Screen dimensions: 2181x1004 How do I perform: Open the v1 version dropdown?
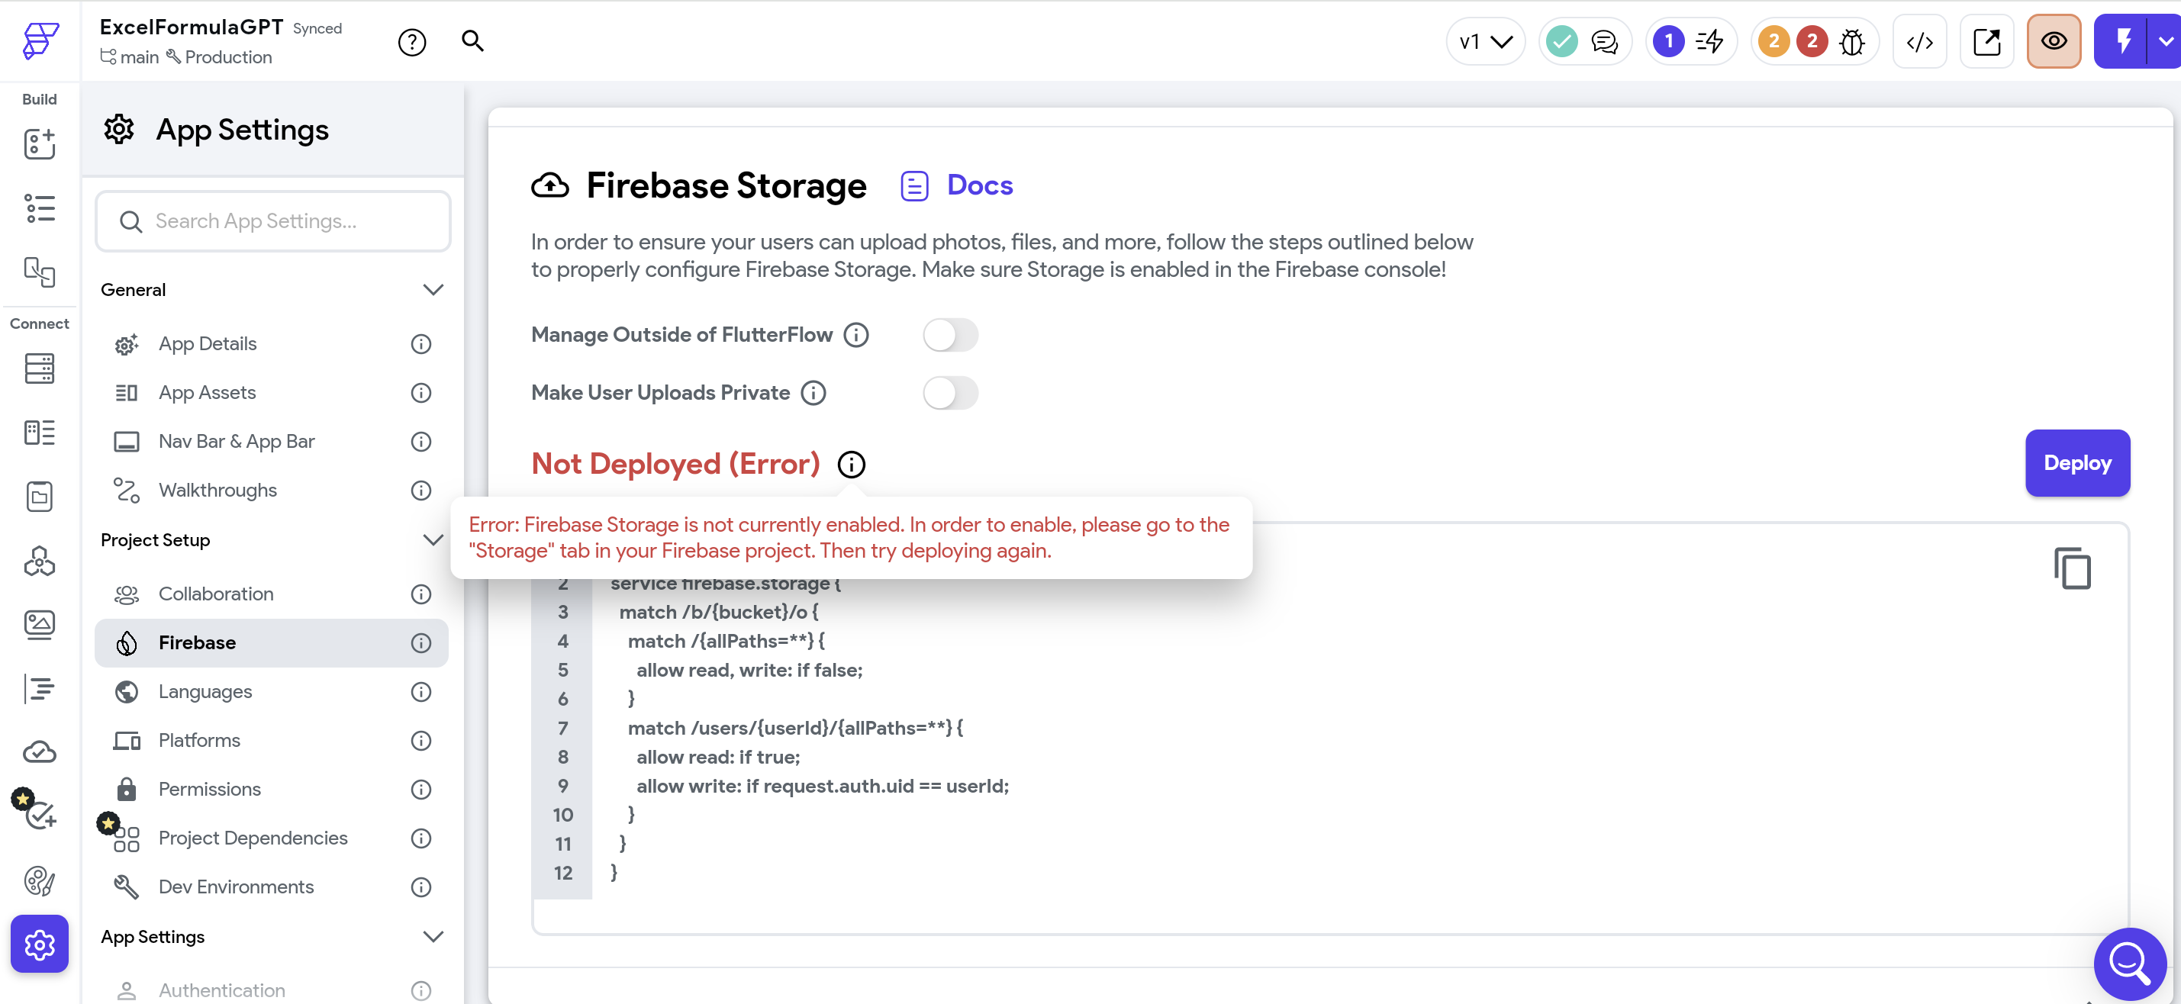[x=1486, y=41]
